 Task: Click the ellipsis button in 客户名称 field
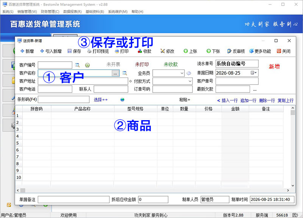click(x=115, y=73)
